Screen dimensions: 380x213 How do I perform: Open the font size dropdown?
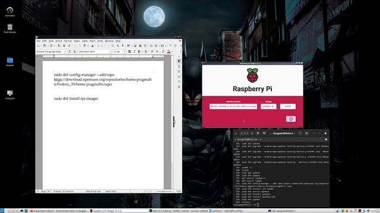(124, 51)
